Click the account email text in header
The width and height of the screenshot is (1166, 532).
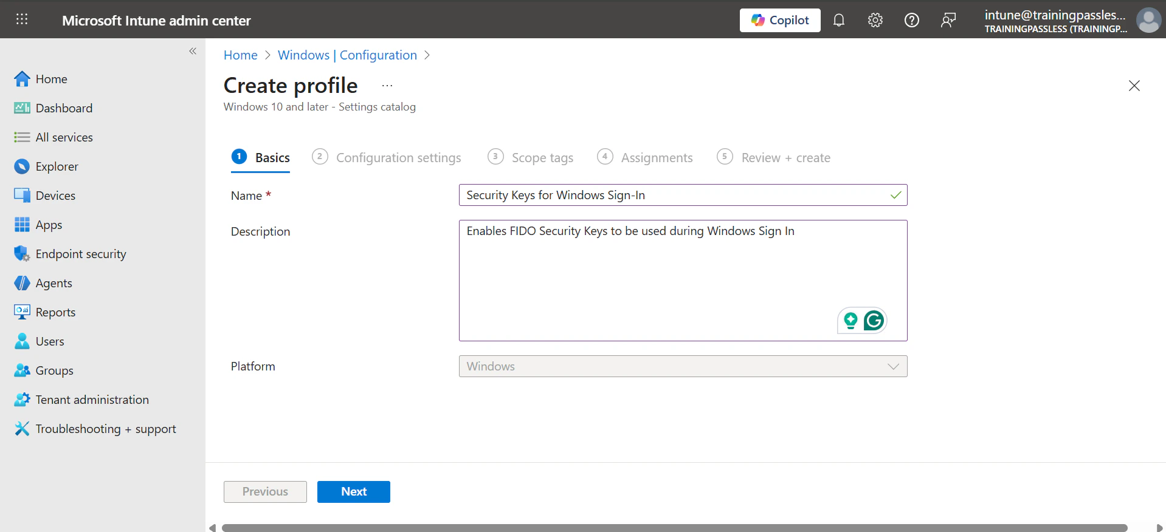click(x=1055, y=15)
